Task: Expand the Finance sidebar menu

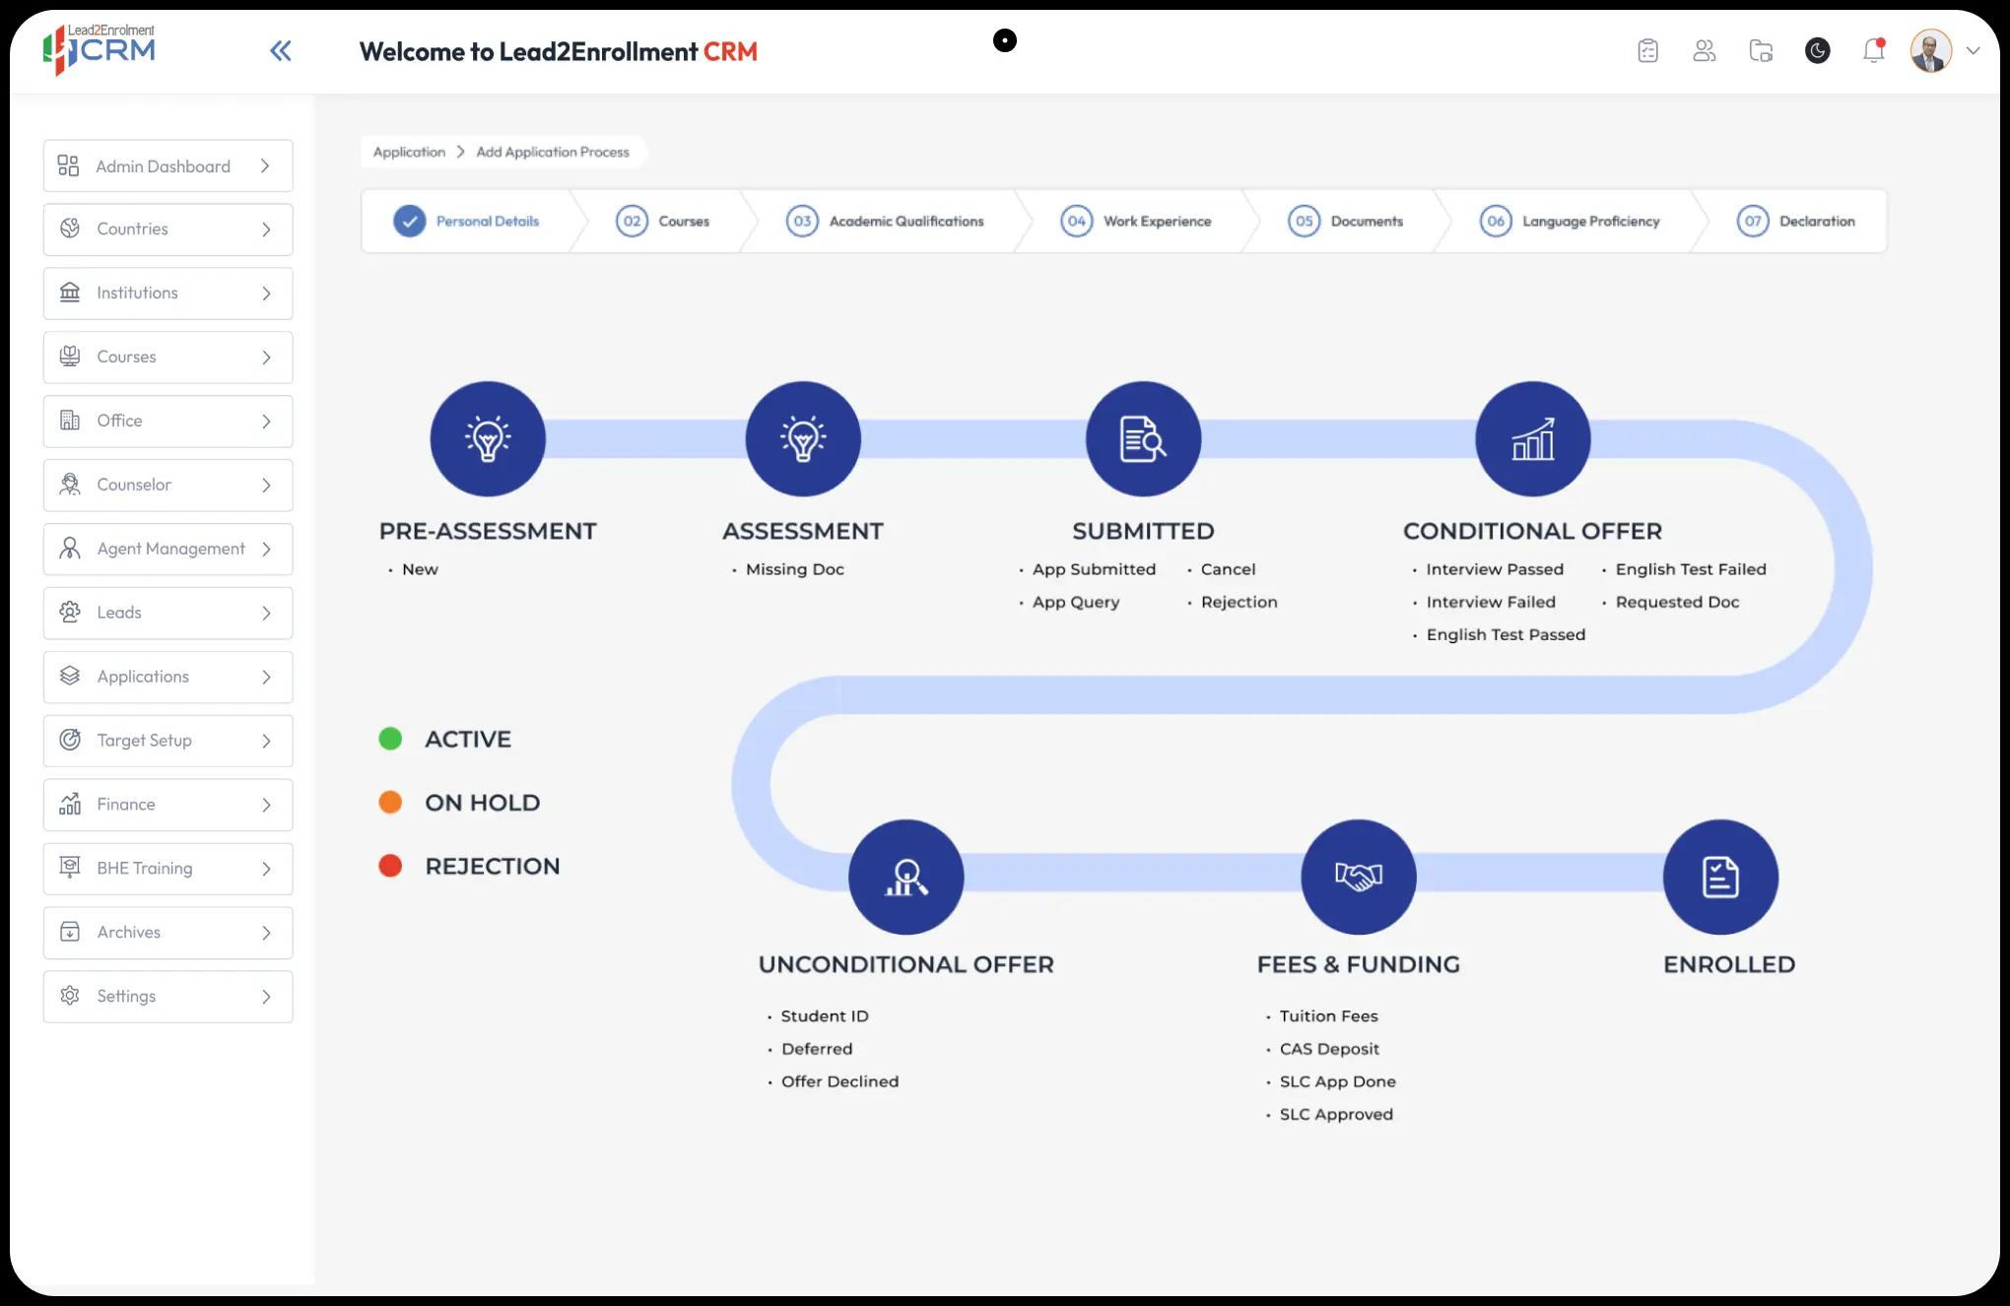Action: [168, 805]
